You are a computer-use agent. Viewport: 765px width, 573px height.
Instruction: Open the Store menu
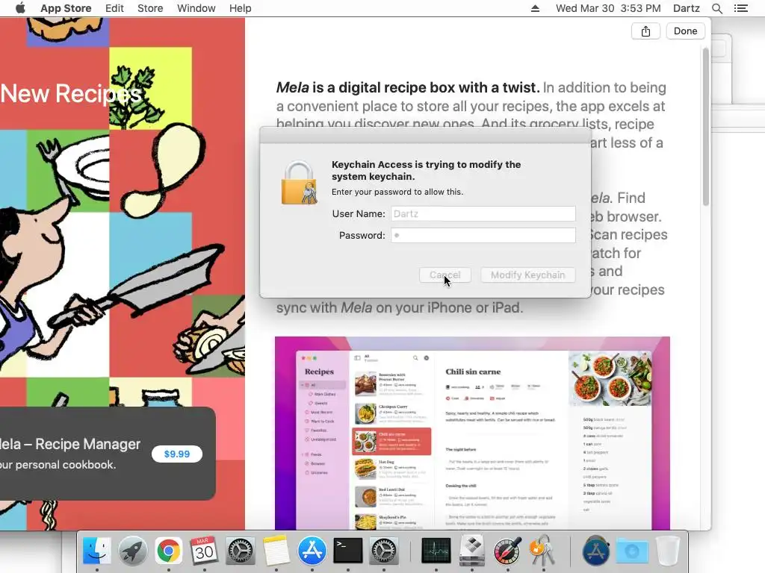point(150,8)
